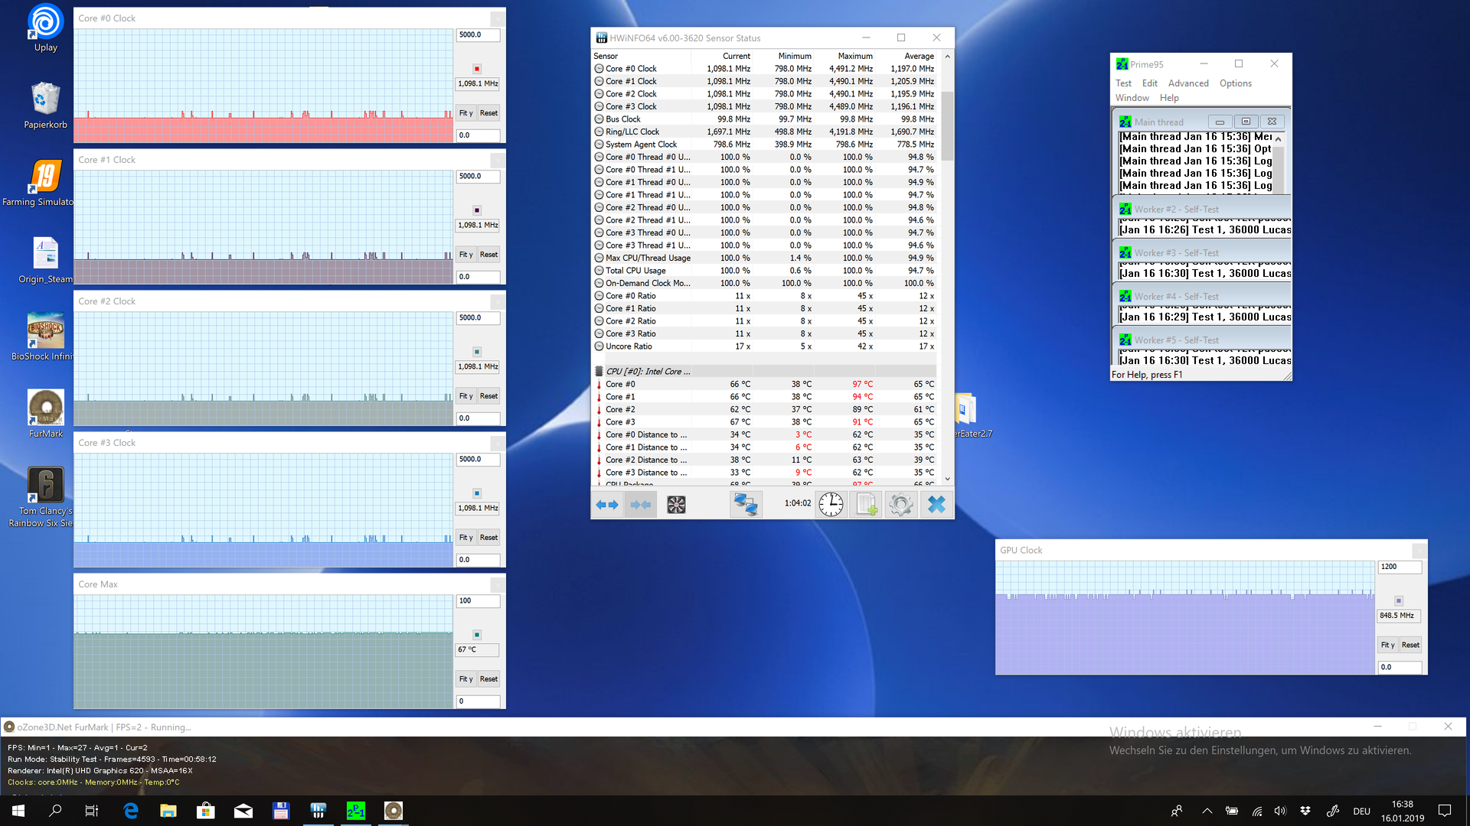This screenshot has width=1470, height=826.
Task: Click max value field in Core #1 Clock
Action: point(478,177)
